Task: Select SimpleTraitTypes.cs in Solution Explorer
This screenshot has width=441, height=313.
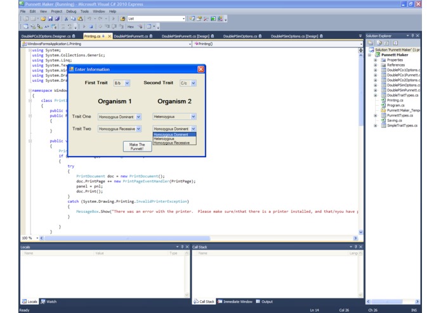Action: click(x=402, y=125)
